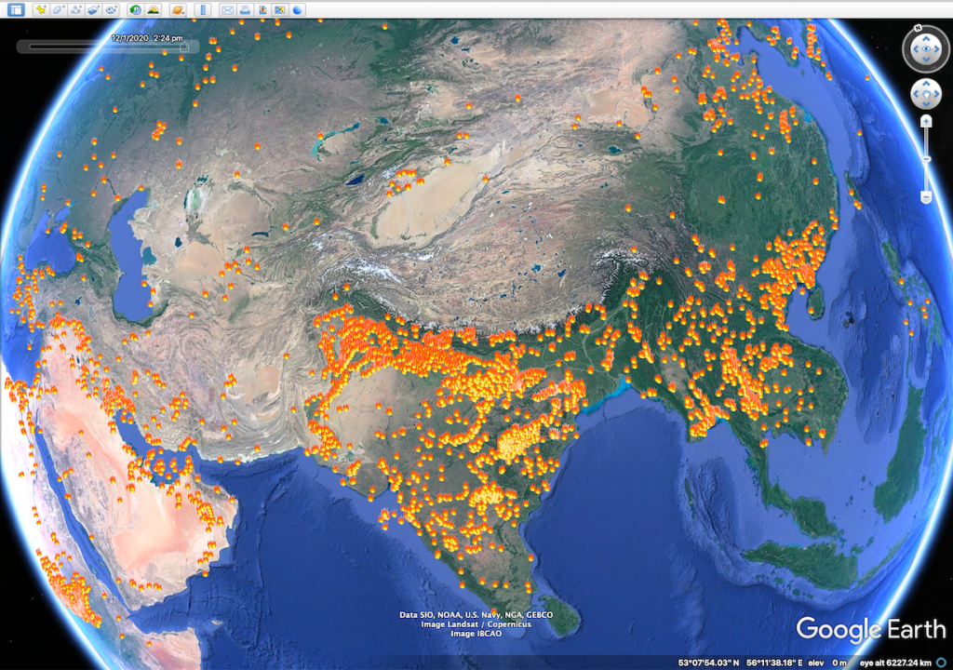Select the Add Path tool
Screen dimensions: 953x670
pos(76,9)
